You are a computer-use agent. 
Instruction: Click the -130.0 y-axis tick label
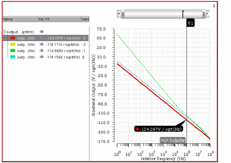tap(103, 123)
